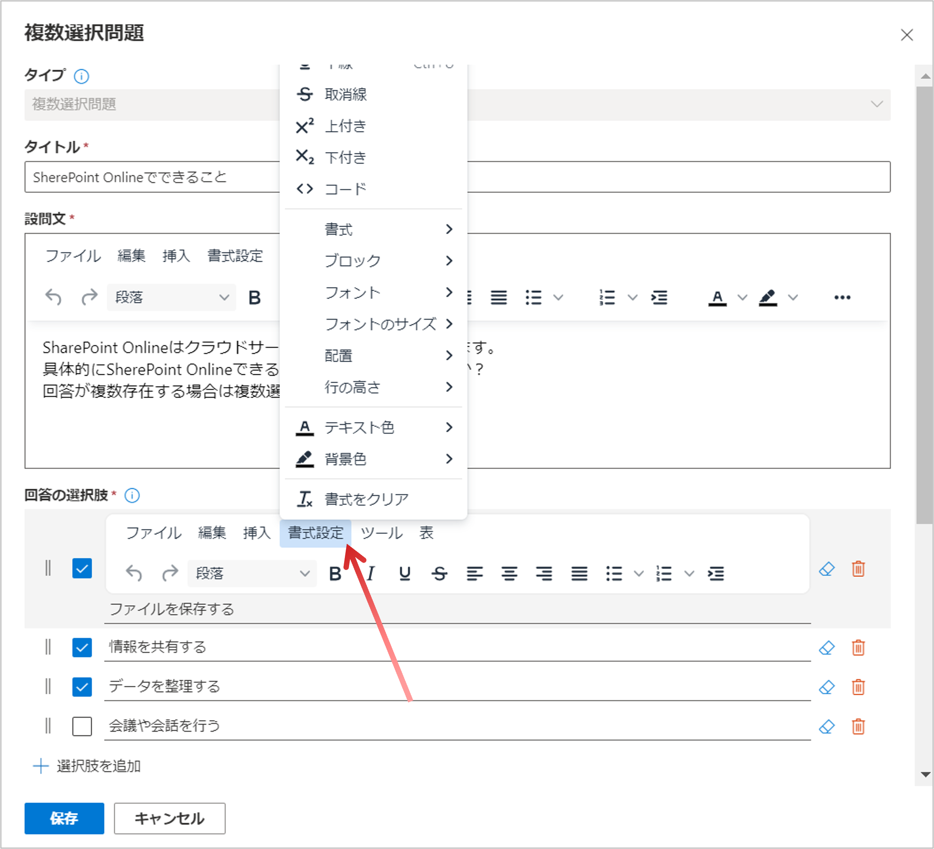Apply text color in question editor toolbar
This screenshot has width=934, height=849.
pyautogui.click(x=717, y=297)
